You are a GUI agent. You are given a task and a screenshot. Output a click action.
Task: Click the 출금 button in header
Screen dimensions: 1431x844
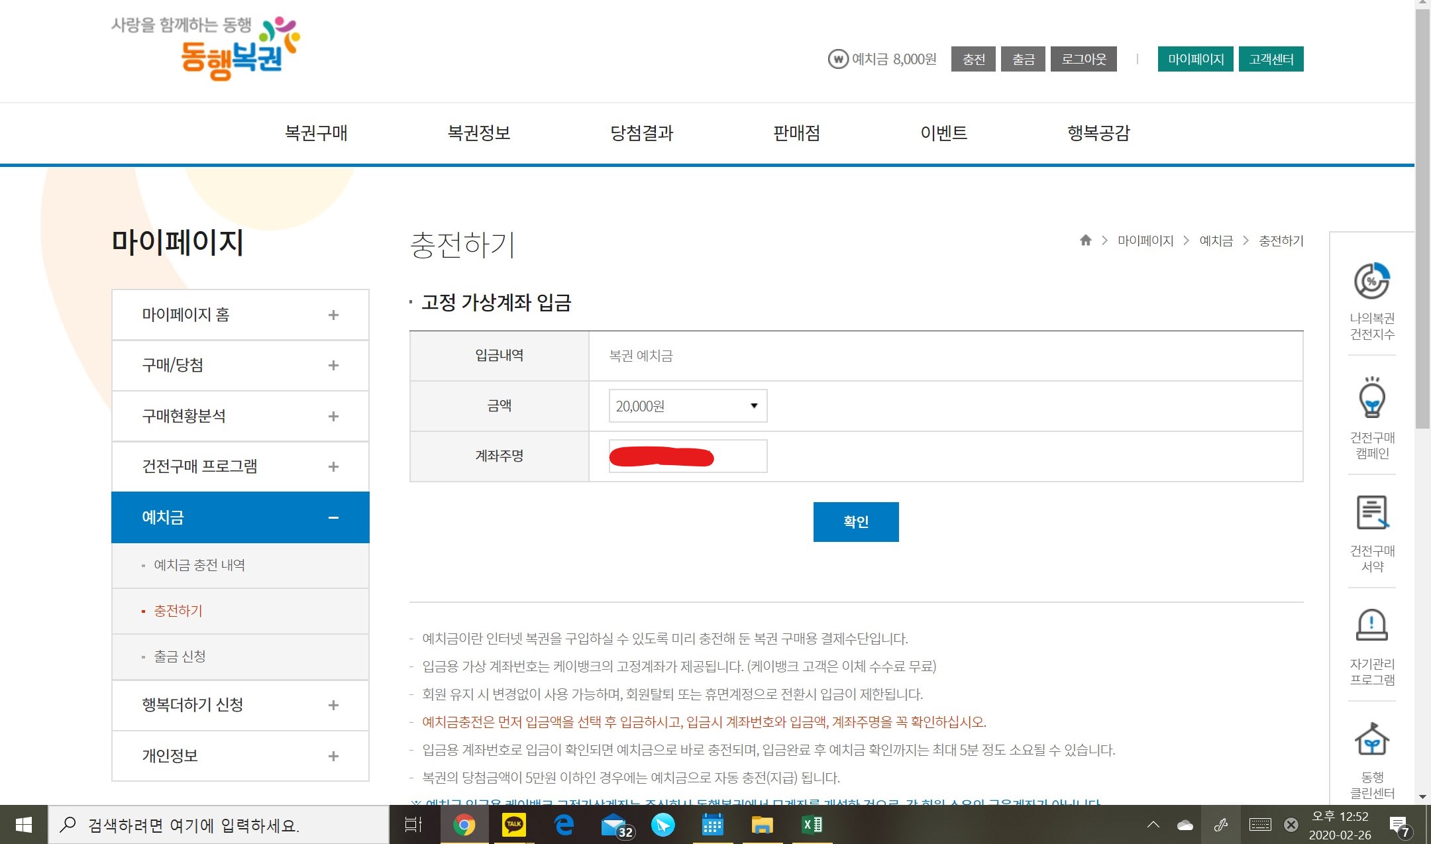[1023, 59]
